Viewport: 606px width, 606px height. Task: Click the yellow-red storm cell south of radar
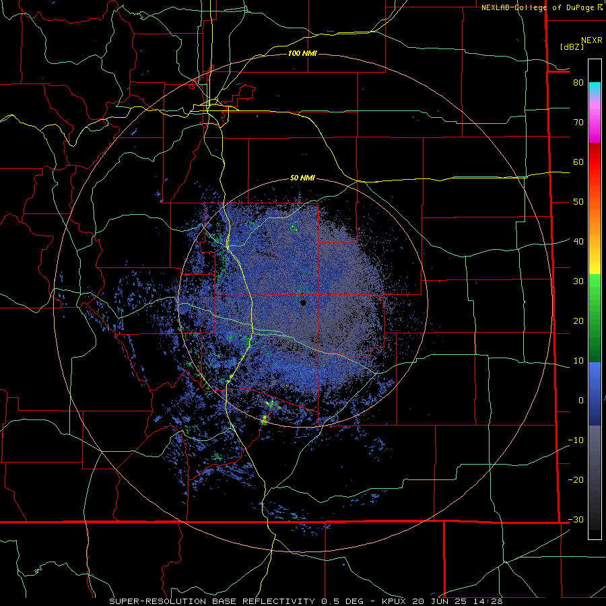(265, 419)
